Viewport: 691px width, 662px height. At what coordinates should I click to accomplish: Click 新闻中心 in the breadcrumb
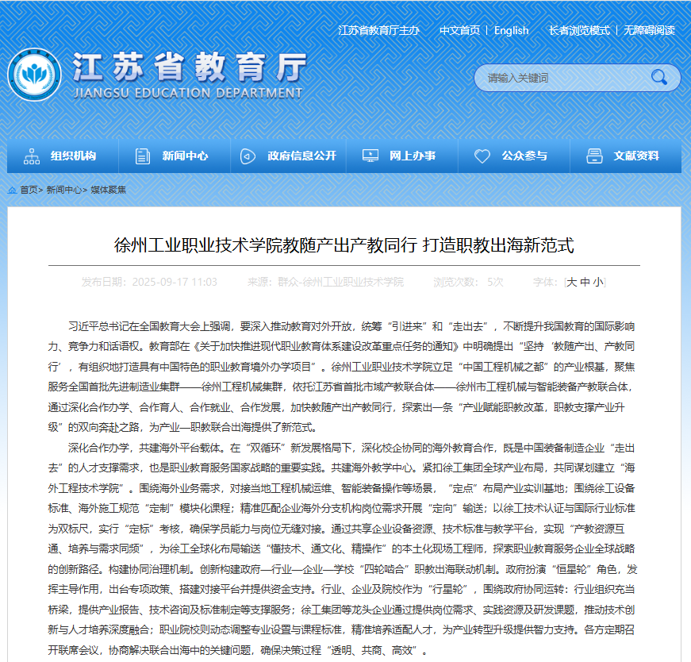(64, 190)
